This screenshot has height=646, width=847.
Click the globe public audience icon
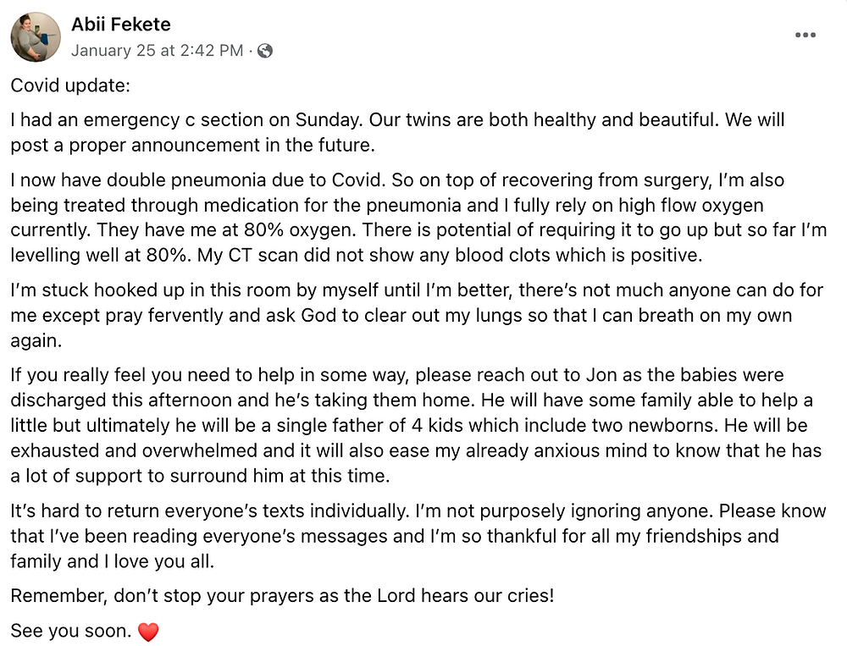coord(264,51)
